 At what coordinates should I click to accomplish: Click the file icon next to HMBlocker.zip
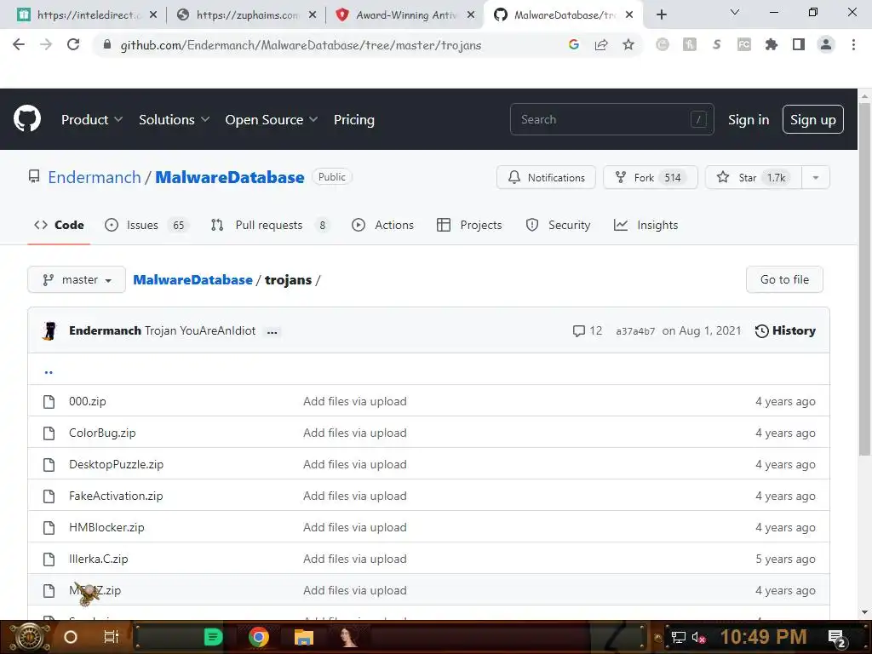49,528
